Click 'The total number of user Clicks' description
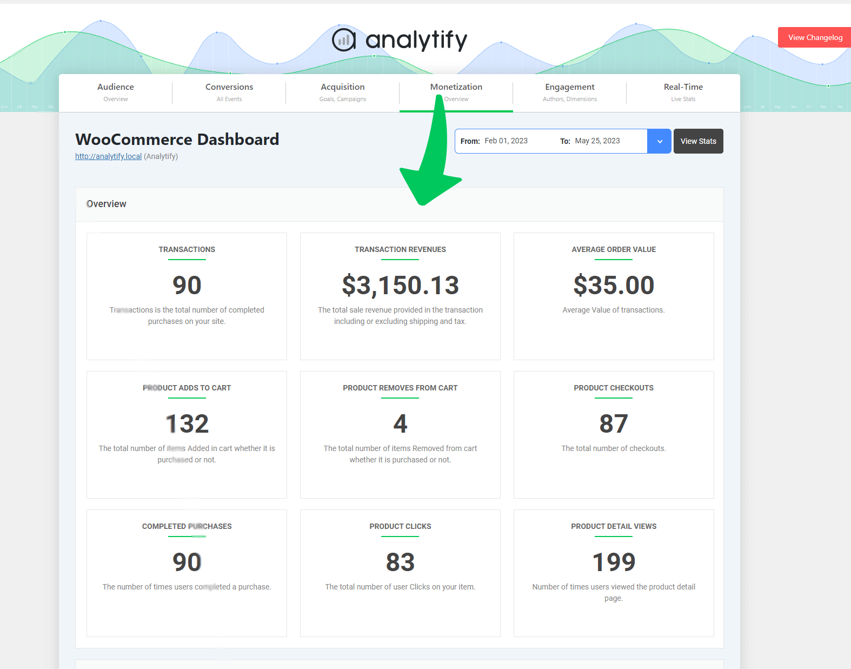Image resolution: width=851 pixels, height=669 pixels. coord(401,587)
